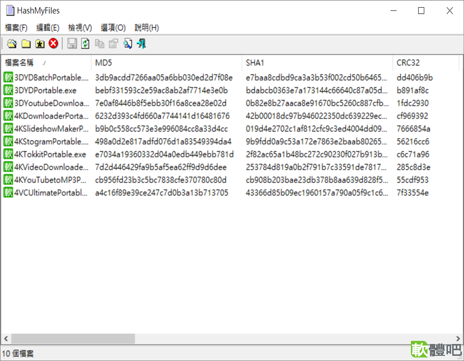Click the icon of 3DYDBatchPortable file
The image size is (464, 361).
point(8,77)
